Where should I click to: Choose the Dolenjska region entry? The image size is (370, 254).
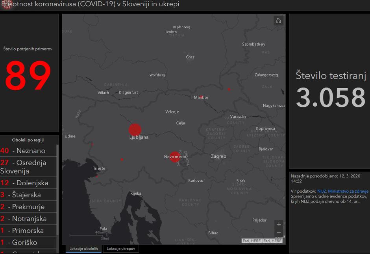click(28, 183)
